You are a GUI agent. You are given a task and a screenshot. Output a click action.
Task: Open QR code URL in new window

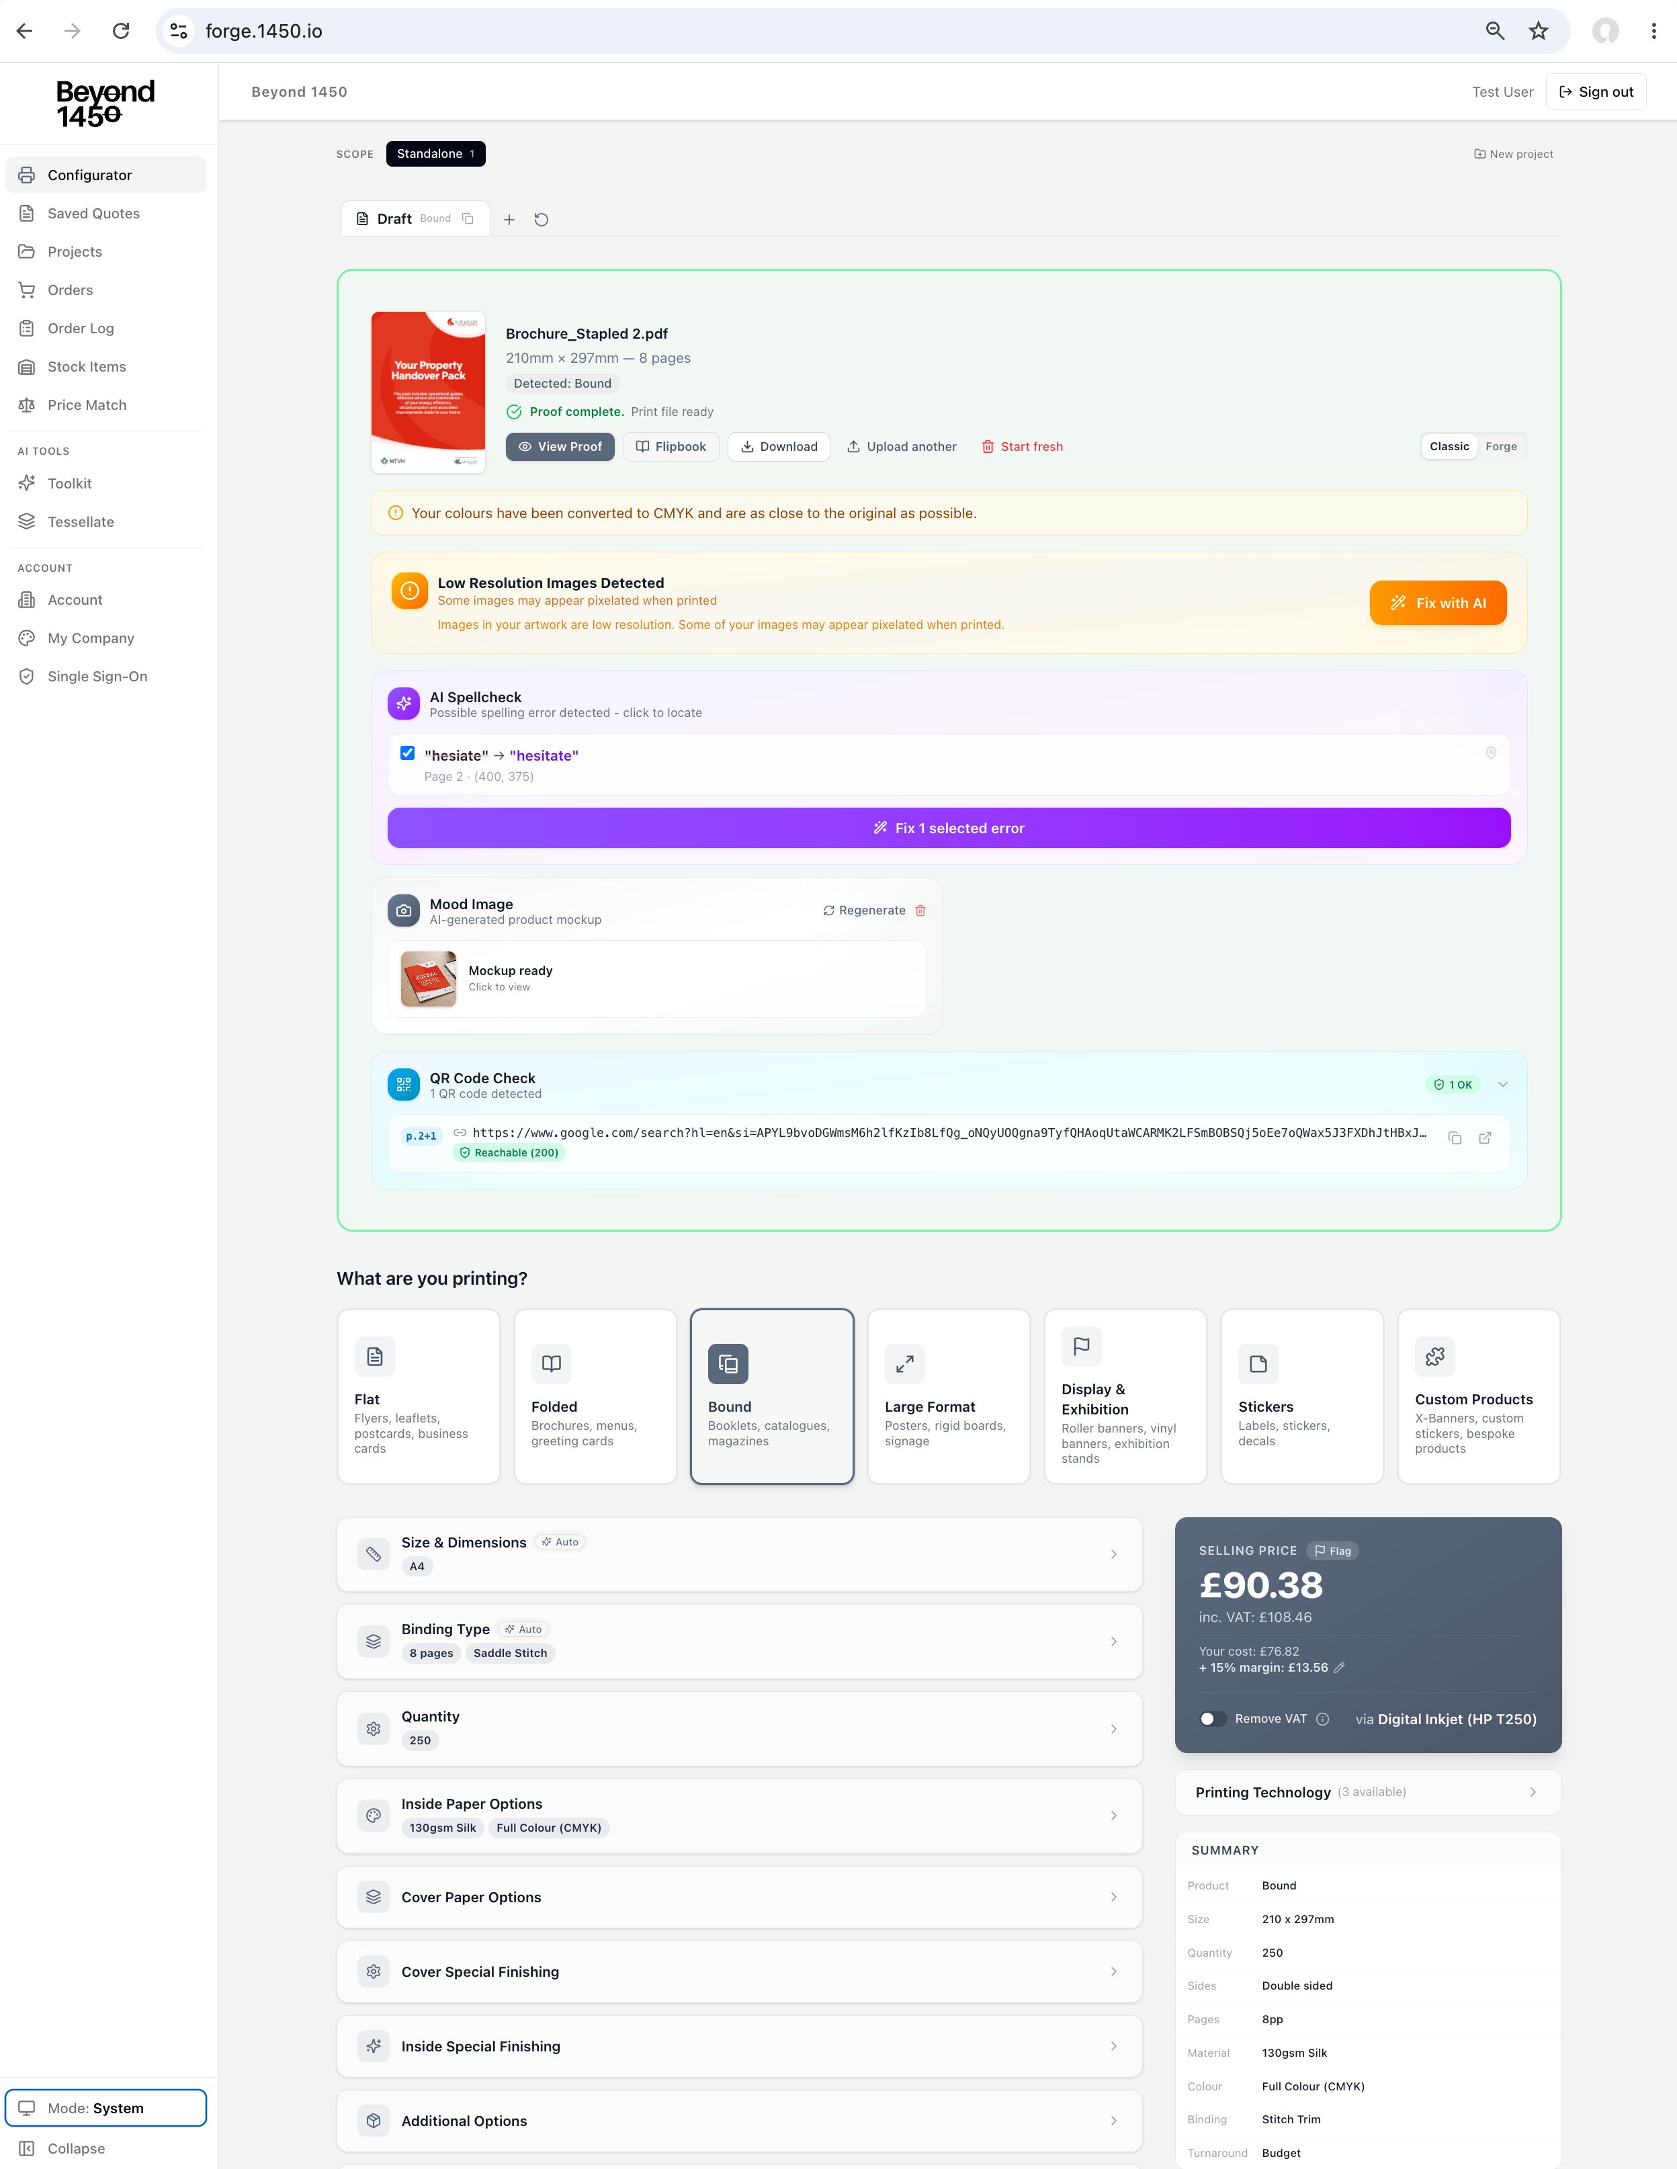(x=1486, y=1138)
